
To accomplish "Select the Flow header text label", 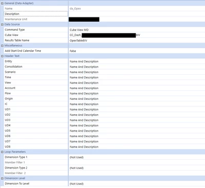I will click(8, 93).
